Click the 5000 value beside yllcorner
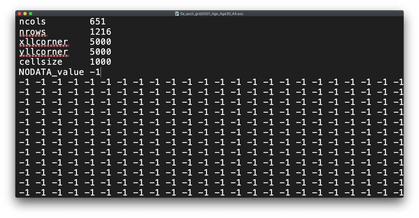Screen dimensions: 419x218 point(101,52)
